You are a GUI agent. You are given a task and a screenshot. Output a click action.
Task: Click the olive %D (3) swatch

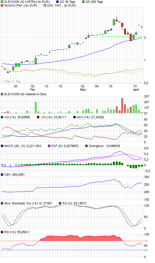point(60,203)
